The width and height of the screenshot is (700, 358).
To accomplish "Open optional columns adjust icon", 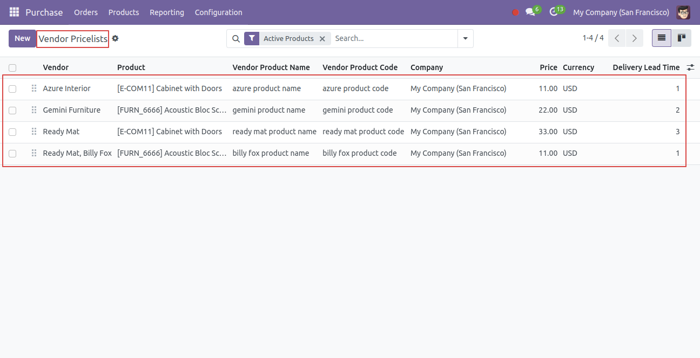I will click(x=690, y=67).
